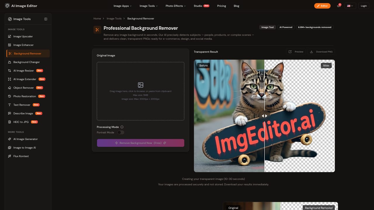The width and height of the screenshot is (374, 210).
Task: Click the drag-image upload drop zone
Action: pyautogui.click(x=141, y=91)
